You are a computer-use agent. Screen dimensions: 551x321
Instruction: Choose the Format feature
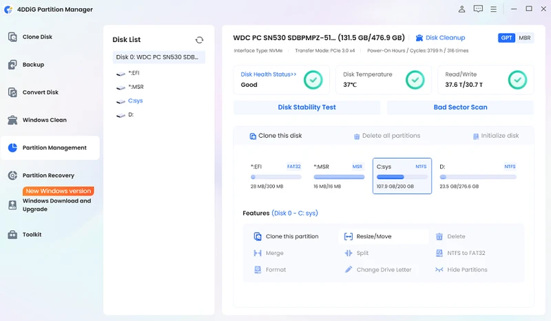tap(270, 269)
